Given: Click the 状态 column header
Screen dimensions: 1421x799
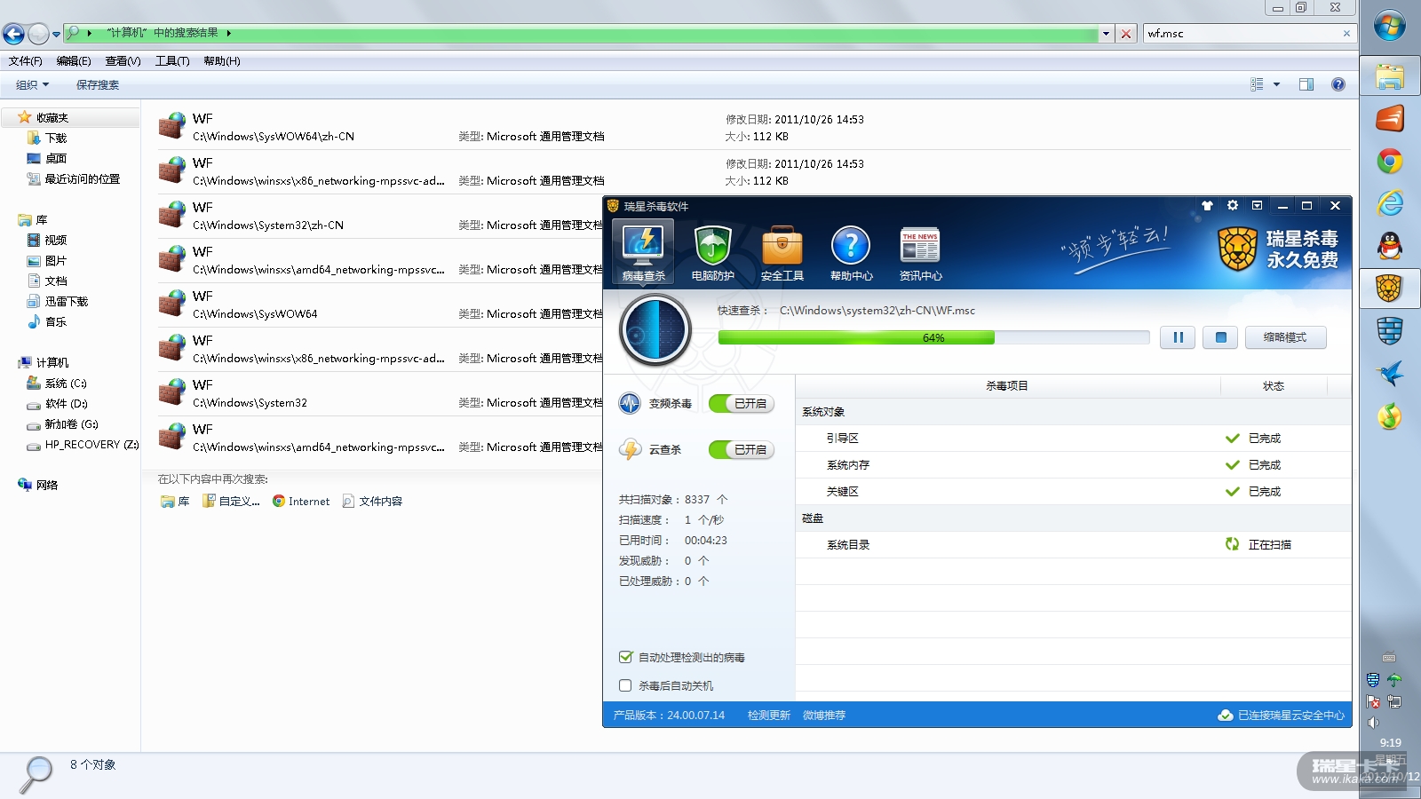Looking at the screenshot, I should tap(1274, 386).
